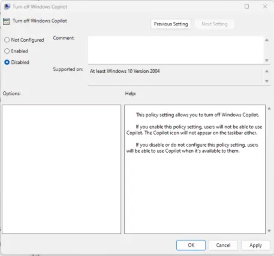Go to Previous Setting

pyautogui.click(x=171, y=24)
